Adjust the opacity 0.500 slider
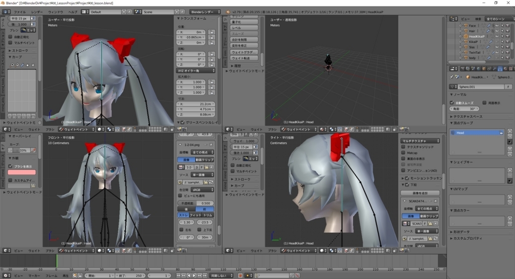This screenshot has height=279, width=515. [x=196, y=203]
